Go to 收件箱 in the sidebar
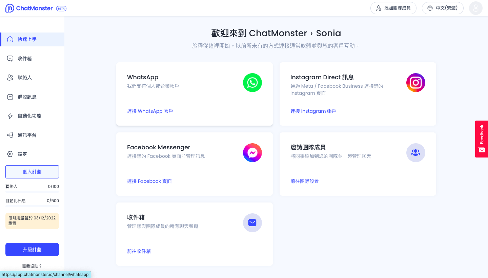Image resolution: width=488 pixels, height=278 pixels. [x=32, y=59]
